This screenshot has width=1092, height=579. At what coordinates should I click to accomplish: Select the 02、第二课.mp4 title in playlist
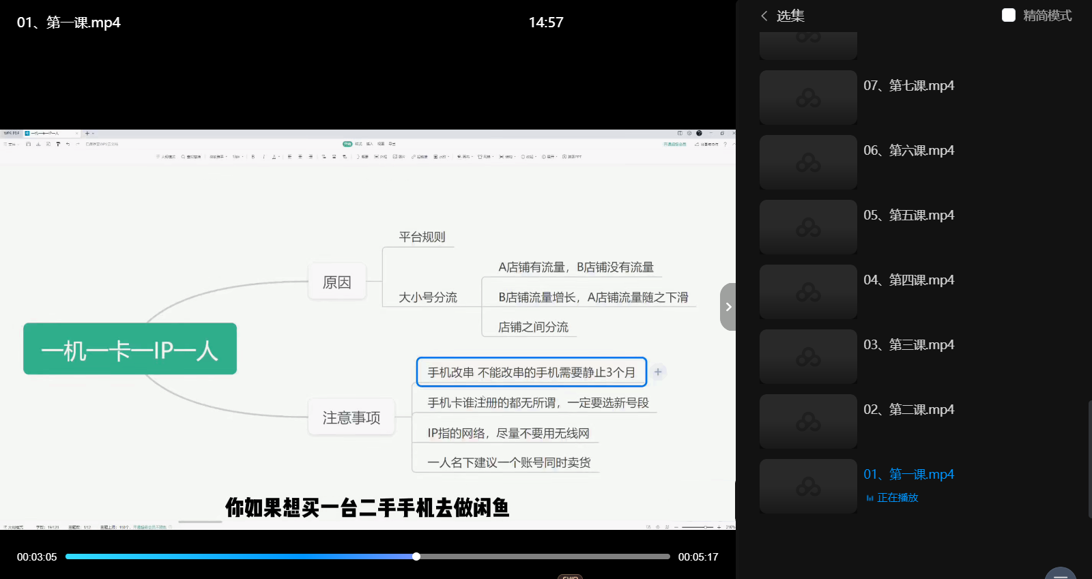click(x=908, y=409)
